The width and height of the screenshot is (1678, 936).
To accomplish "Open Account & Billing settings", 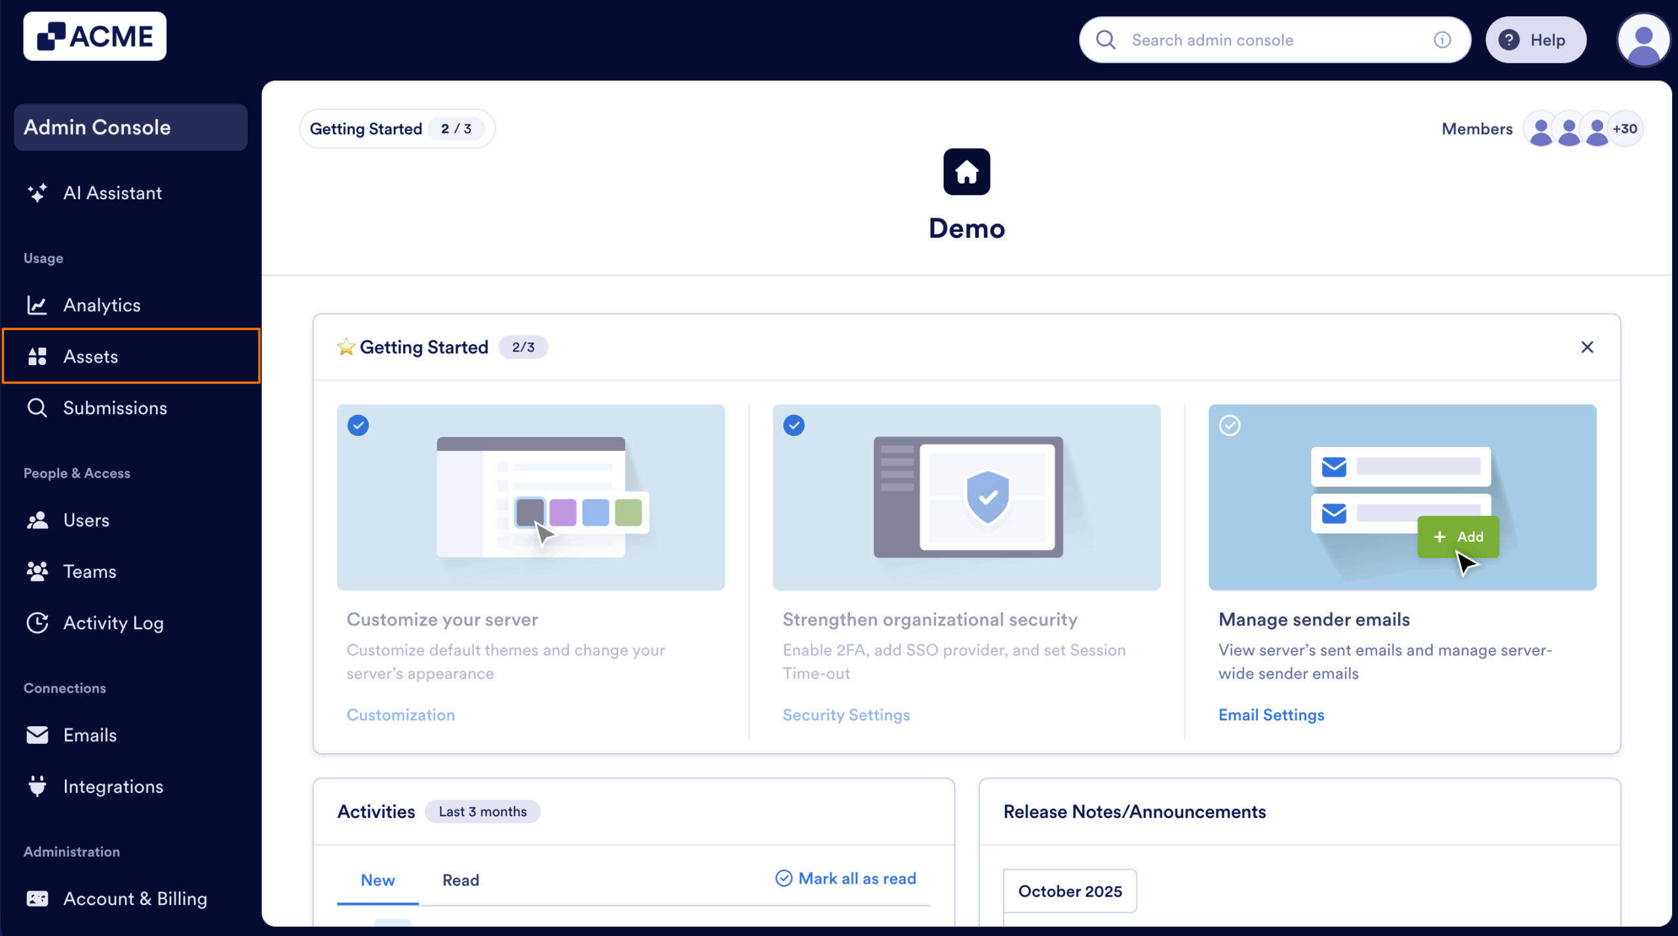I will click(134, 899).
